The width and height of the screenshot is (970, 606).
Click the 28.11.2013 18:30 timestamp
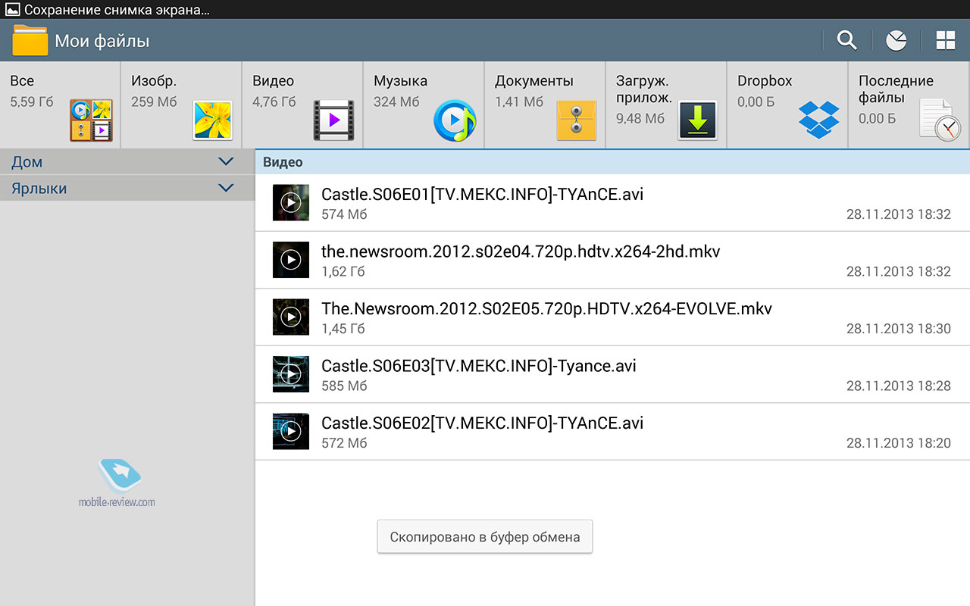[x=899, y=329]
